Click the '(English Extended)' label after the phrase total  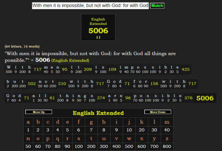click(70, 60)
